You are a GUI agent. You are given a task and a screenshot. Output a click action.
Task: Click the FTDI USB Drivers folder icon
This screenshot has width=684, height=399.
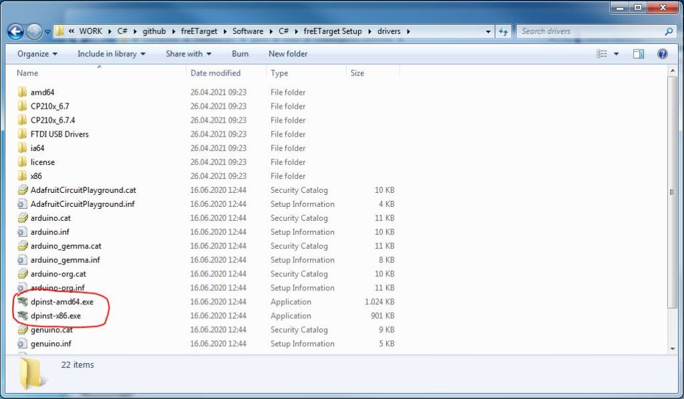coord(22,134)
